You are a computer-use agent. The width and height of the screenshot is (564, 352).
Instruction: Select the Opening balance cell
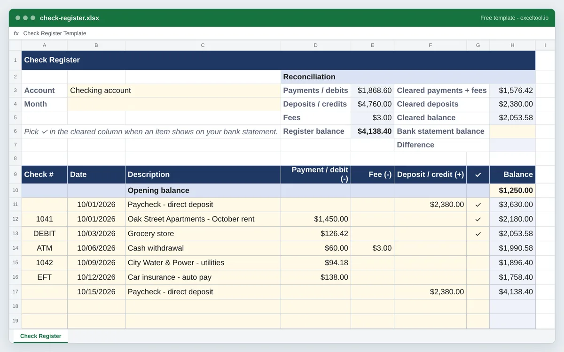203,191
